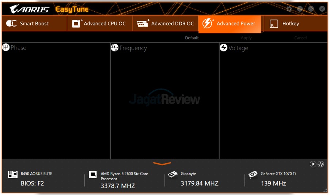Click the 139 MHz value
This screenshot has width=330, height=195.
[273, 183]
